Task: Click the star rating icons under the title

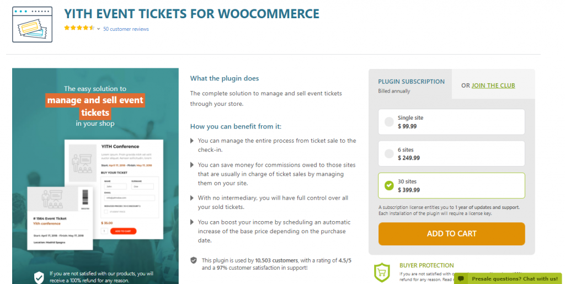Action: click(79, 28)
